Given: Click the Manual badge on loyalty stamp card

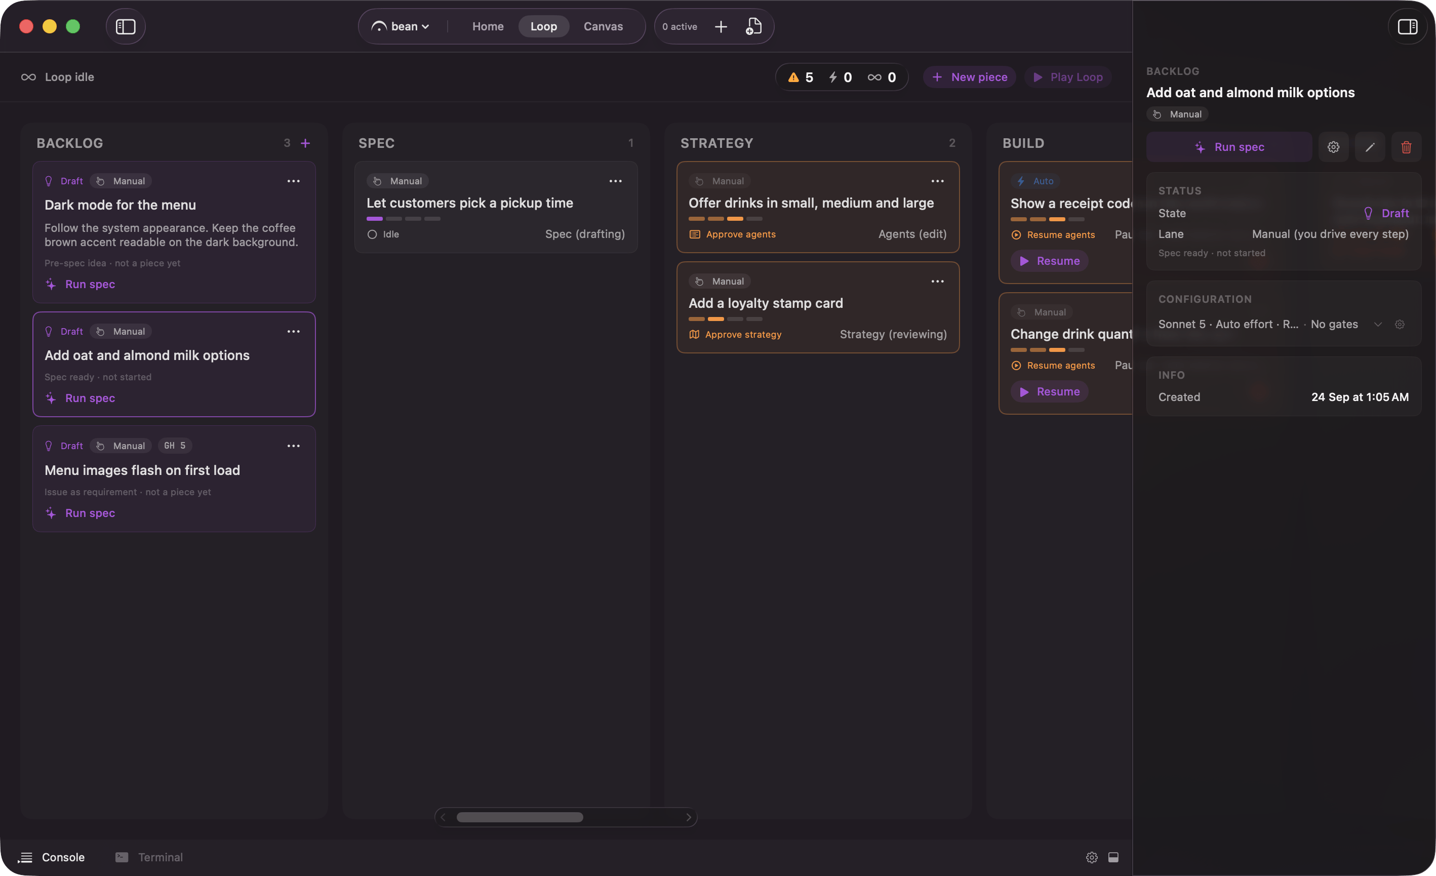Looking at the screenshot, I should pos(720,282).
